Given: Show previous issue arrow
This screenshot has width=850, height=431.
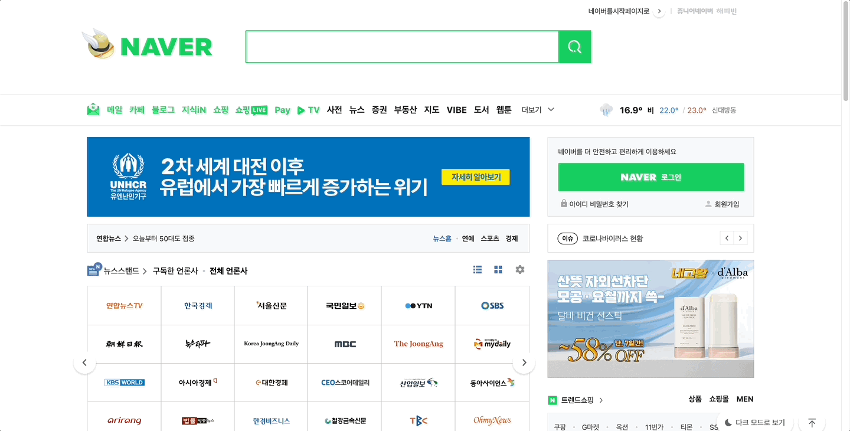Looking at the screenshot, I should (727, 239).
